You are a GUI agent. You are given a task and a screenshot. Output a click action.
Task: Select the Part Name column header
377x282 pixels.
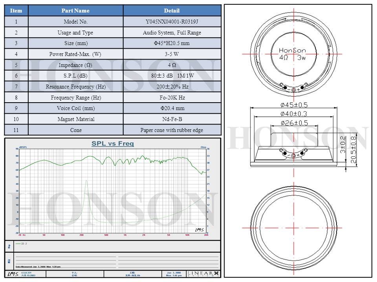tap(75, 11)
